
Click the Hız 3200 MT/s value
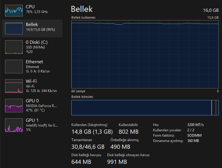click(195, 125)
